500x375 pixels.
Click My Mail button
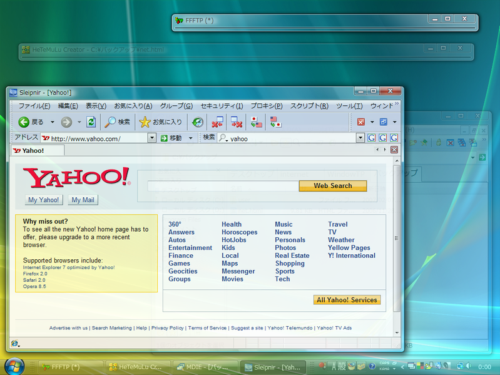83,200
